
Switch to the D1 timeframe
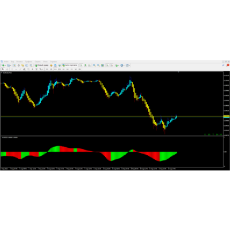(x=71, y=69)
